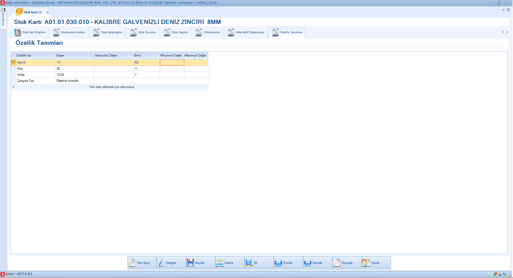Open the Stok Kart Bilgileri tab
Screen dimensions: 513x278
tap(30, 32)
